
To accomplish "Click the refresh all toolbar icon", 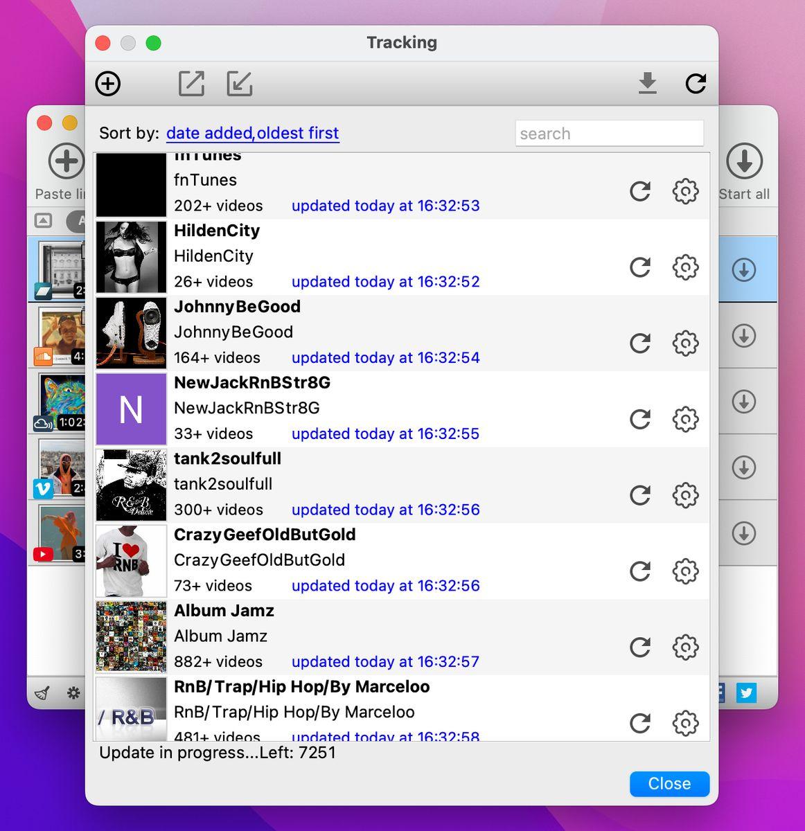I will point(695,84).
